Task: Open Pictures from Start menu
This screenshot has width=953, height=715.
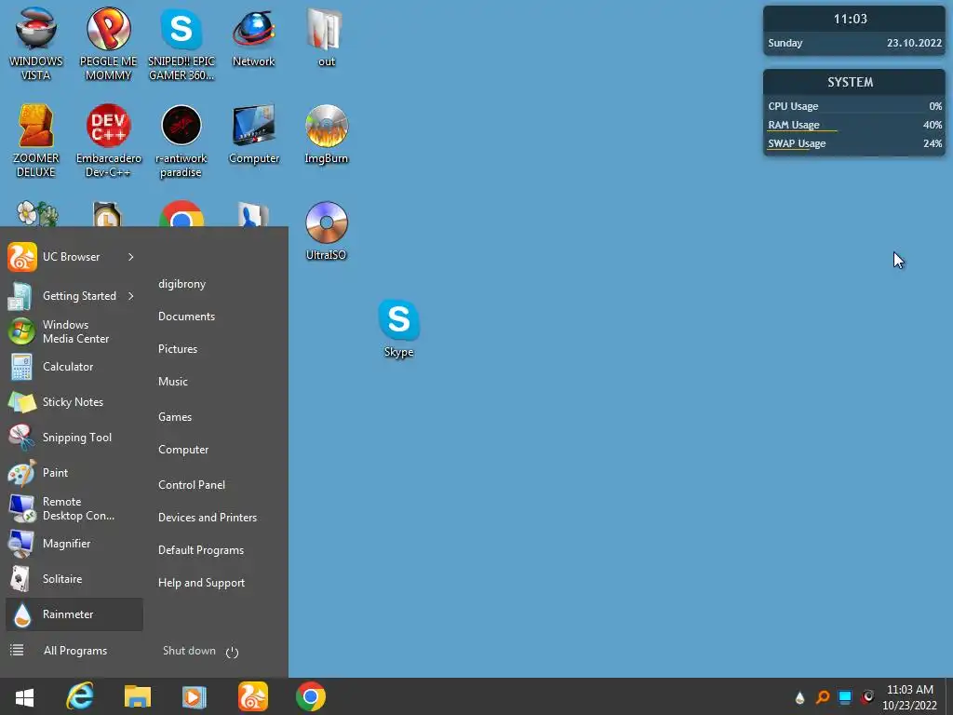Action: tap(178, 349)
